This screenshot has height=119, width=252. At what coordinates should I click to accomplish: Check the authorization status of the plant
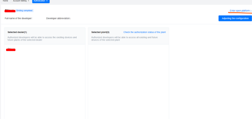tap(144, 32)
